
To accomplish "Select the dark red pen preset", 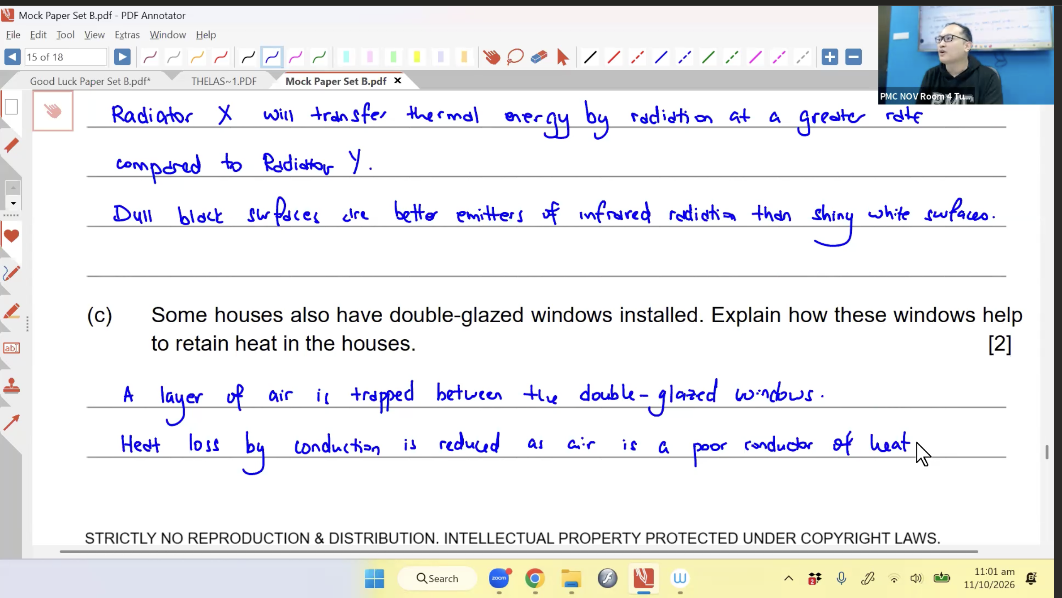I will coord(150,57).
